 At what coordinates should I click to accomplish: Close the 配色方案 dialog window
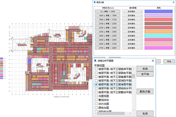(x=173, y=2)
